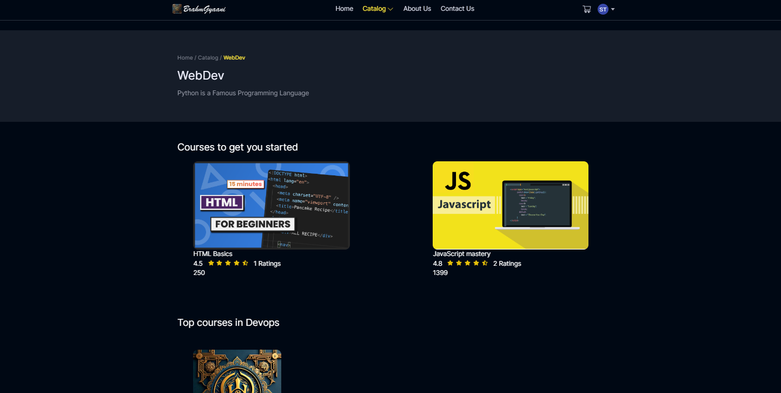Open the shopping cart icon
781x393 pixels.
tap(586, 9)
